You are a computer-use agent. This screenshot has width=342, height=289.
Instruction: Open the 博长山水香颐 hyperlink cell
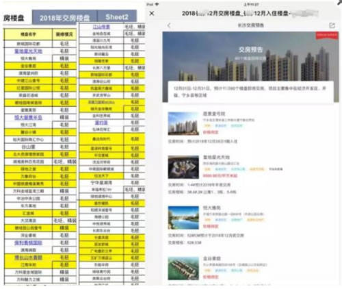point(28,257)
